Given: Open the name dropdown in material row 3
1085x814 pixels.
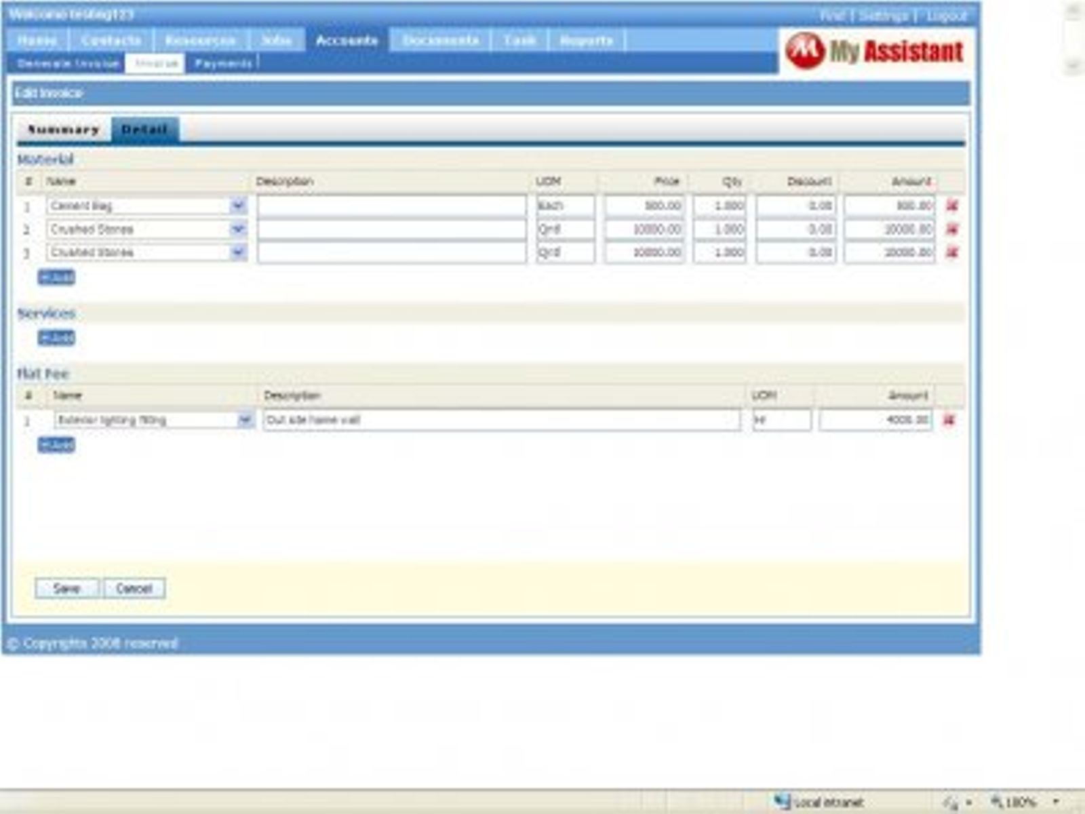Looking at the screenshot, I should (x=238, y=252).
